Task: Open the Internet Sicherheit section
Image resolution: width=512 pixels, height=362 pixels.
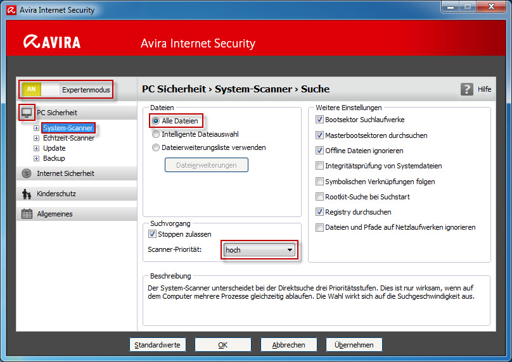Action: pyautogui.click(x=77, y=173)
